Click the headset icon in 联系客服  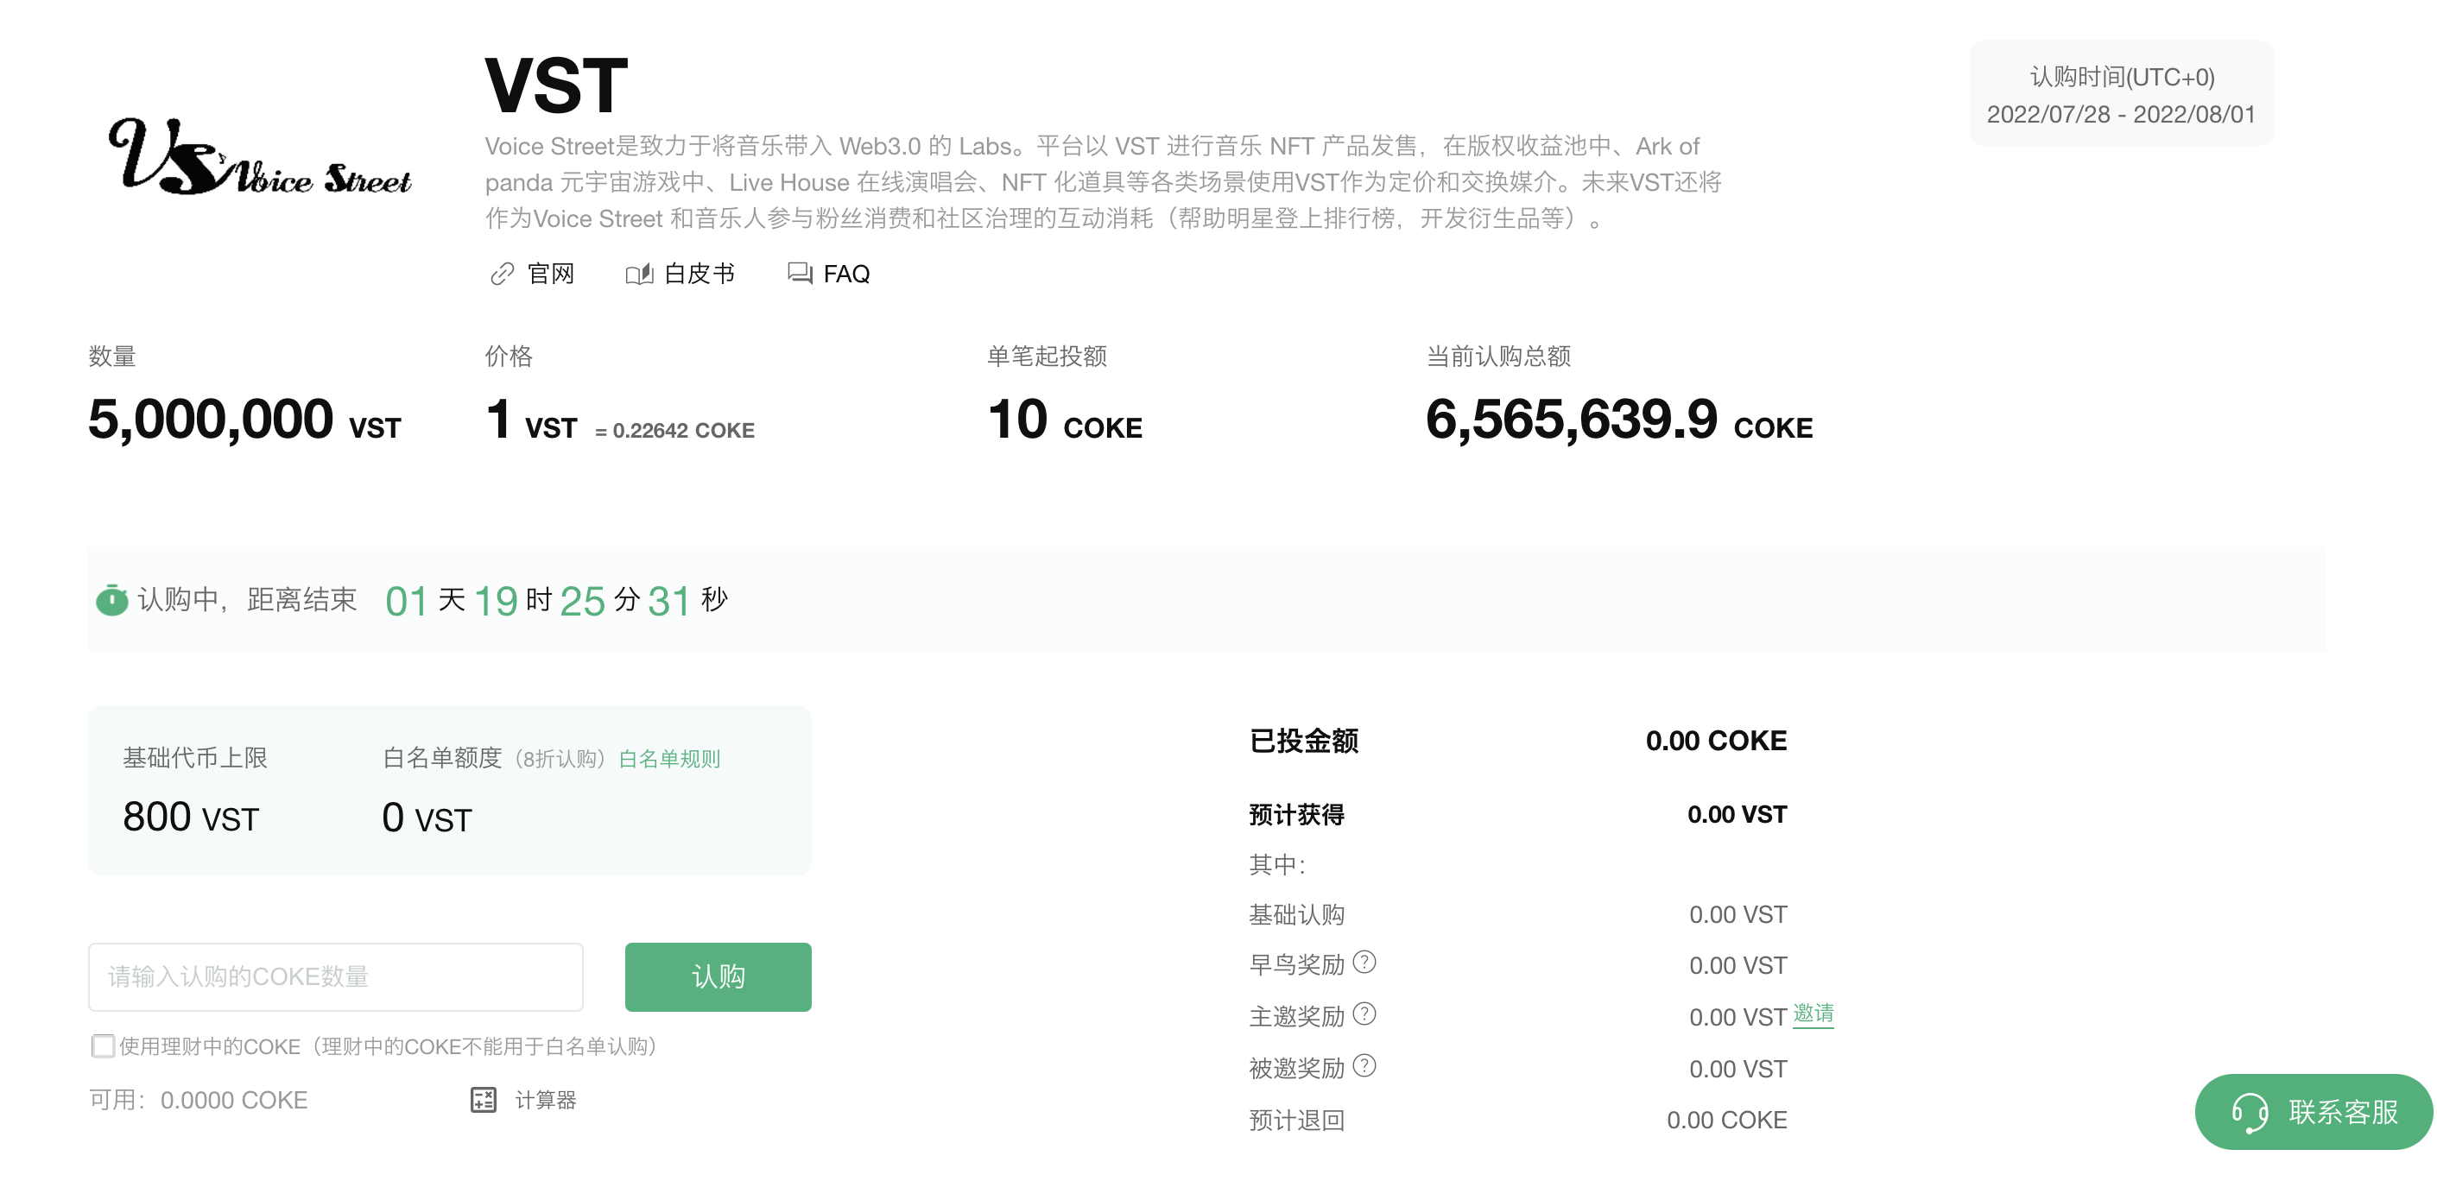(x=2250, y=1112)
